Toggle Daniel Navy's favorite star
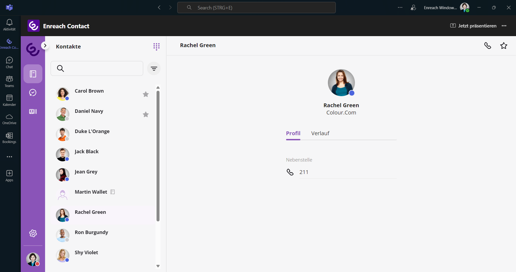516x272 pixels. point(146,114)
